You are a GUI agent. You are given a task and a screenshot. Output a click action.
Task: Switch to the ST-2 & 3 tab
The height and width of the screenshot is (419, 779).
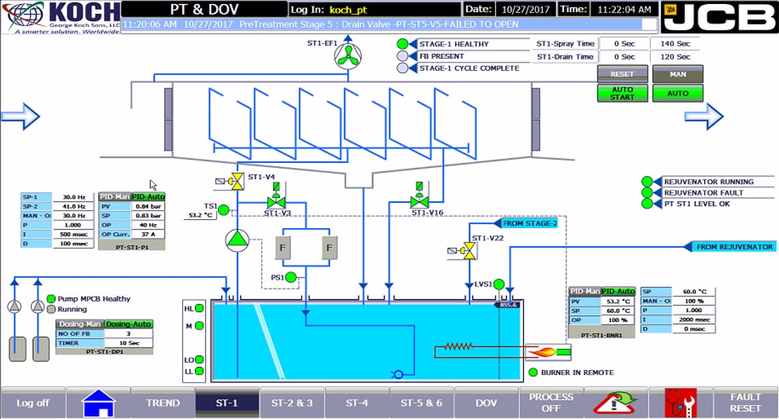pyautogui.click(x=292, y=403)
